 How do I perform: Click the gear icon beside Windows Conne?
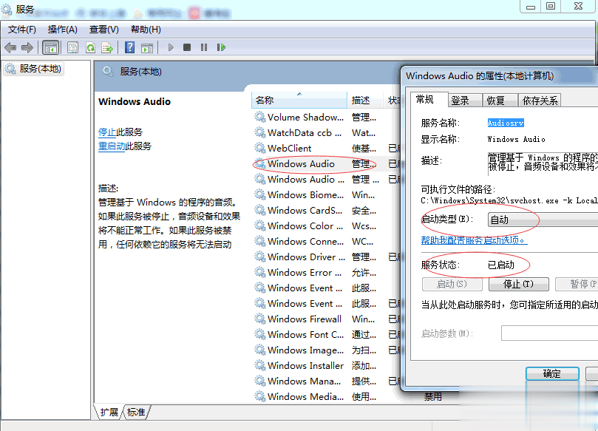(x=260, y=241)
